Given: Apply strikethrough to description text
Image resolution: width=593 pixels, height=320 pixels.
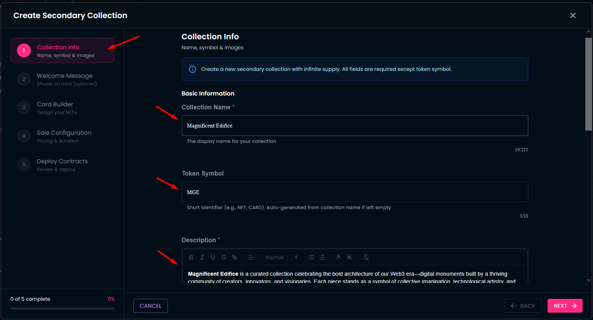Looking at the screenshot, I should pyautogui.click(x=223, y=257).
